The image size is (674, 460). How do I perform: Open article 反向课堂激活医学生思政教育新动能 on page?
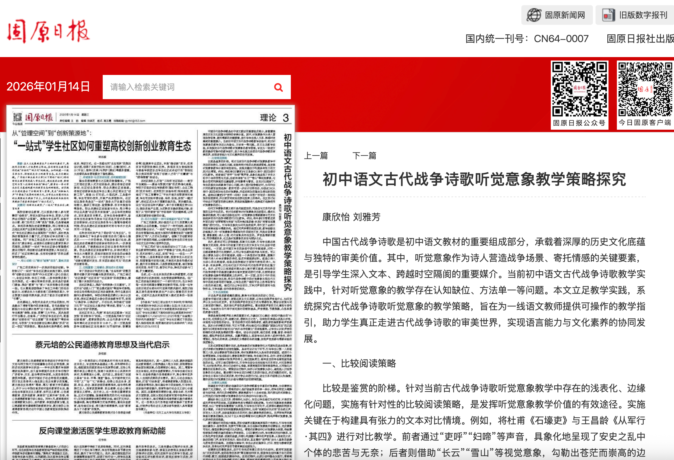click(102, 431)
